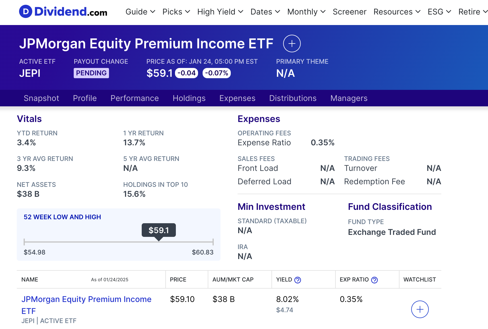The height and width of the screenshot is (329, 488).
Task: Expand the Picks dropdown menu
Action: (176, 12)
